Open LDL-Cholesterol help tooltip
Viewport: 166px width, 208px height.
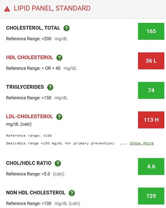pos(59,116)
